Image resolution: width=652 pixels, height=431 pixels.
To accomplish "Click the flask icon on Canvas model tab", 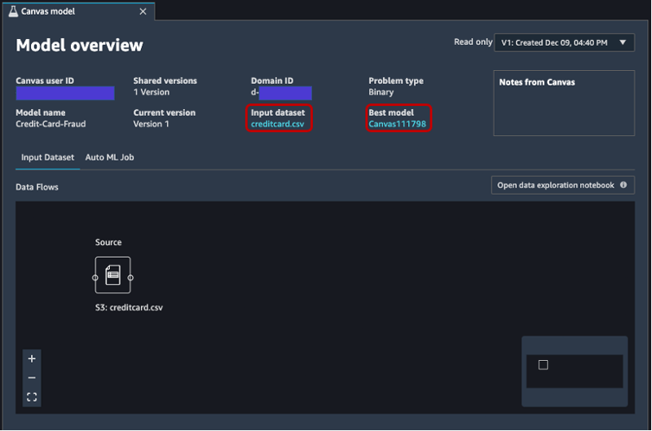I will pyautogui.click(x=13, y=11).
